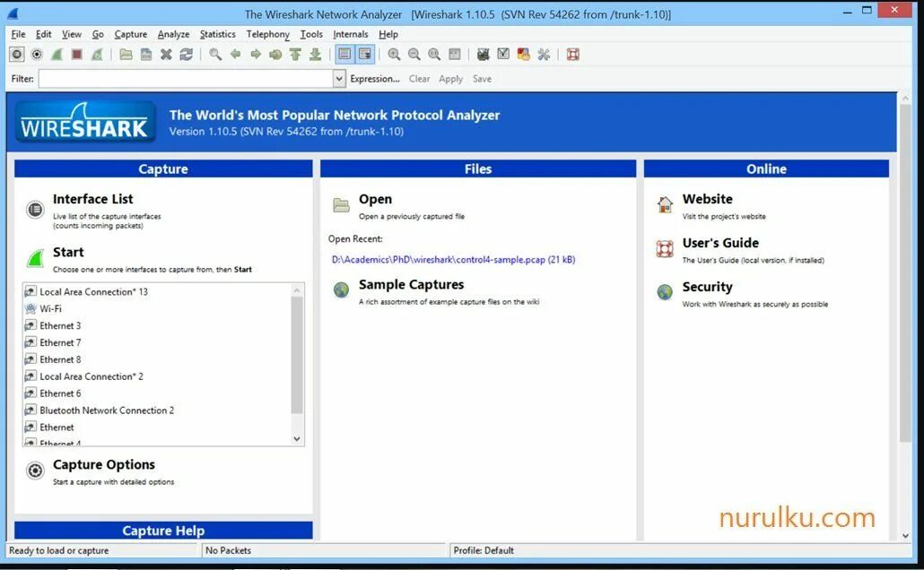Visit the project Website link
The width and height of the screenshot is (924, 570).
coord(707,199)
